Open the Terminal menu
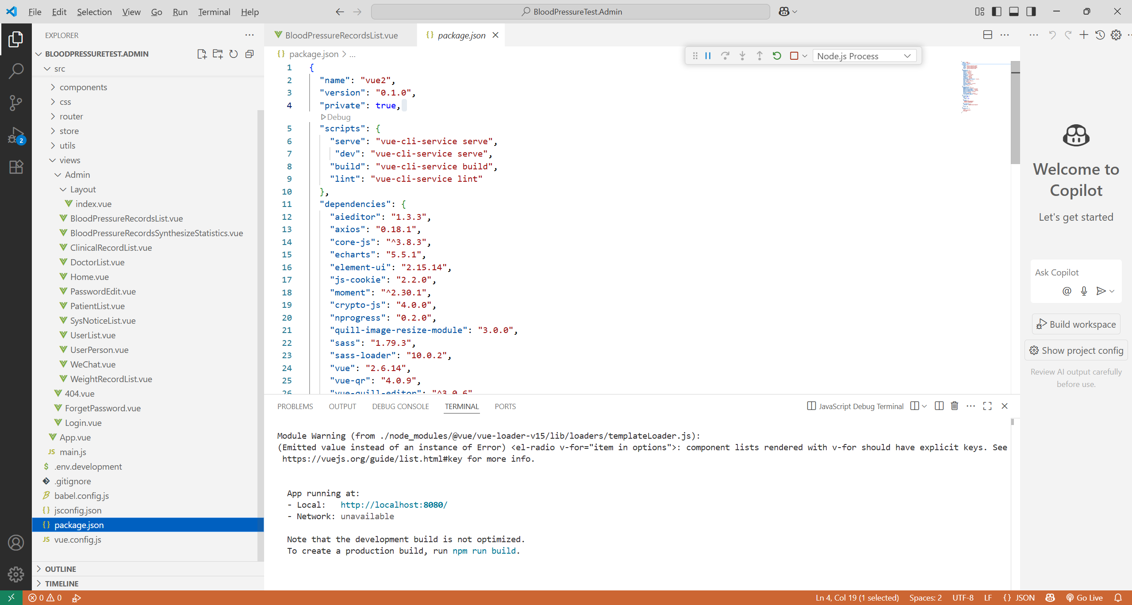The image size is (1132, 605). tap(214, 12)
